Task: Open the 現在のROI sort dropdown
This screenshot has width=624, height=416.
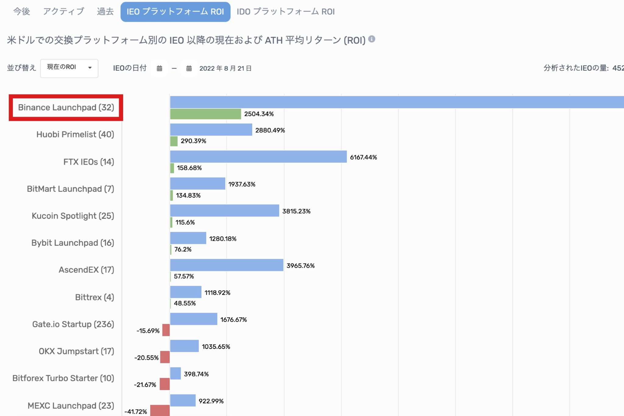Action: [69, 68]
